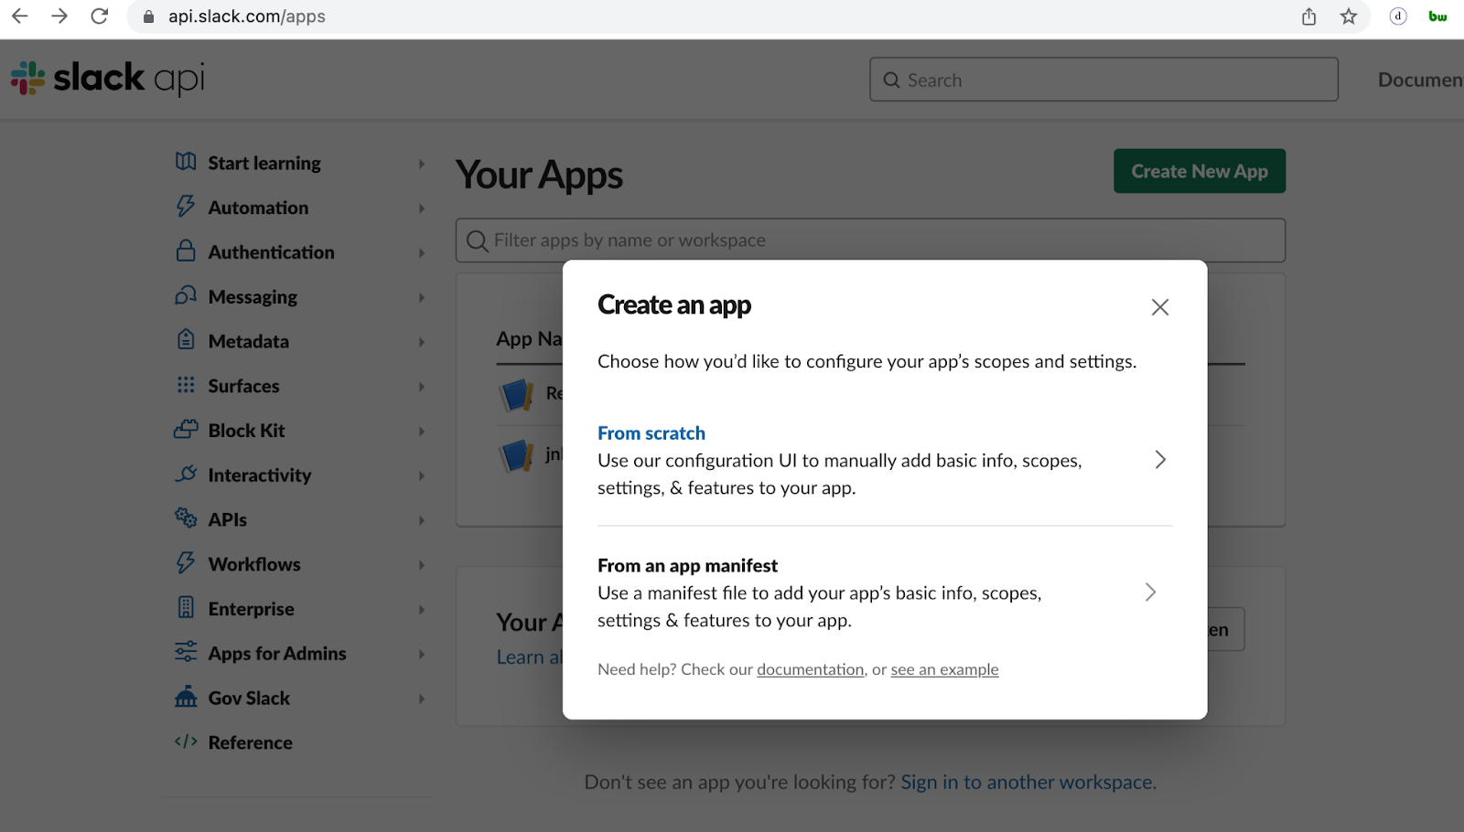Open the Reference sidebar item
The width and height of the screenshot is (1464, 832).
250,742
